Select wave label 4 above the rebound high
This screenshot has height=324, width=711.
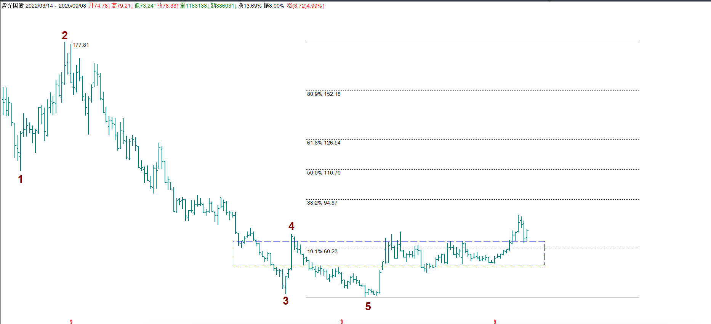tap(291, 226)
